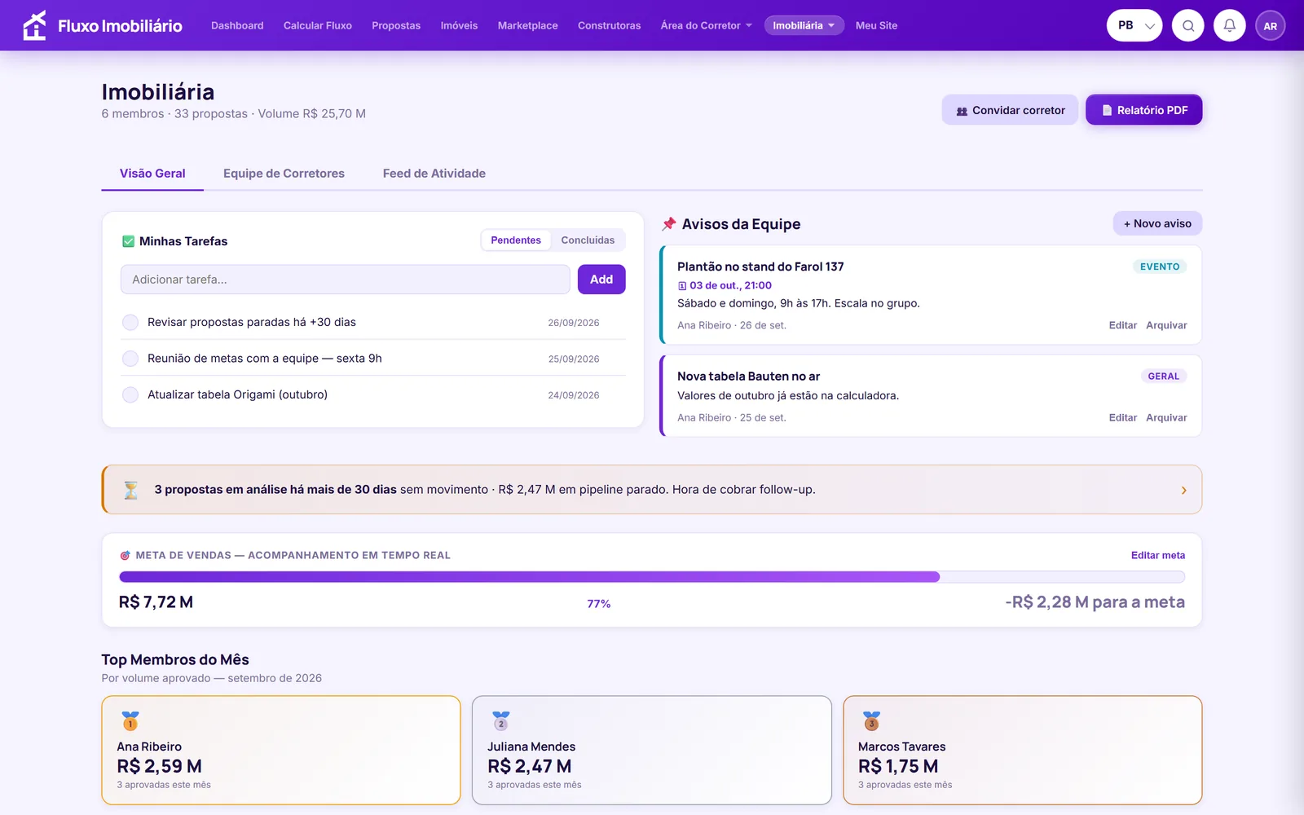Edit the 'Plantão no stand do Farol 137' notice

coord(1122,325)
